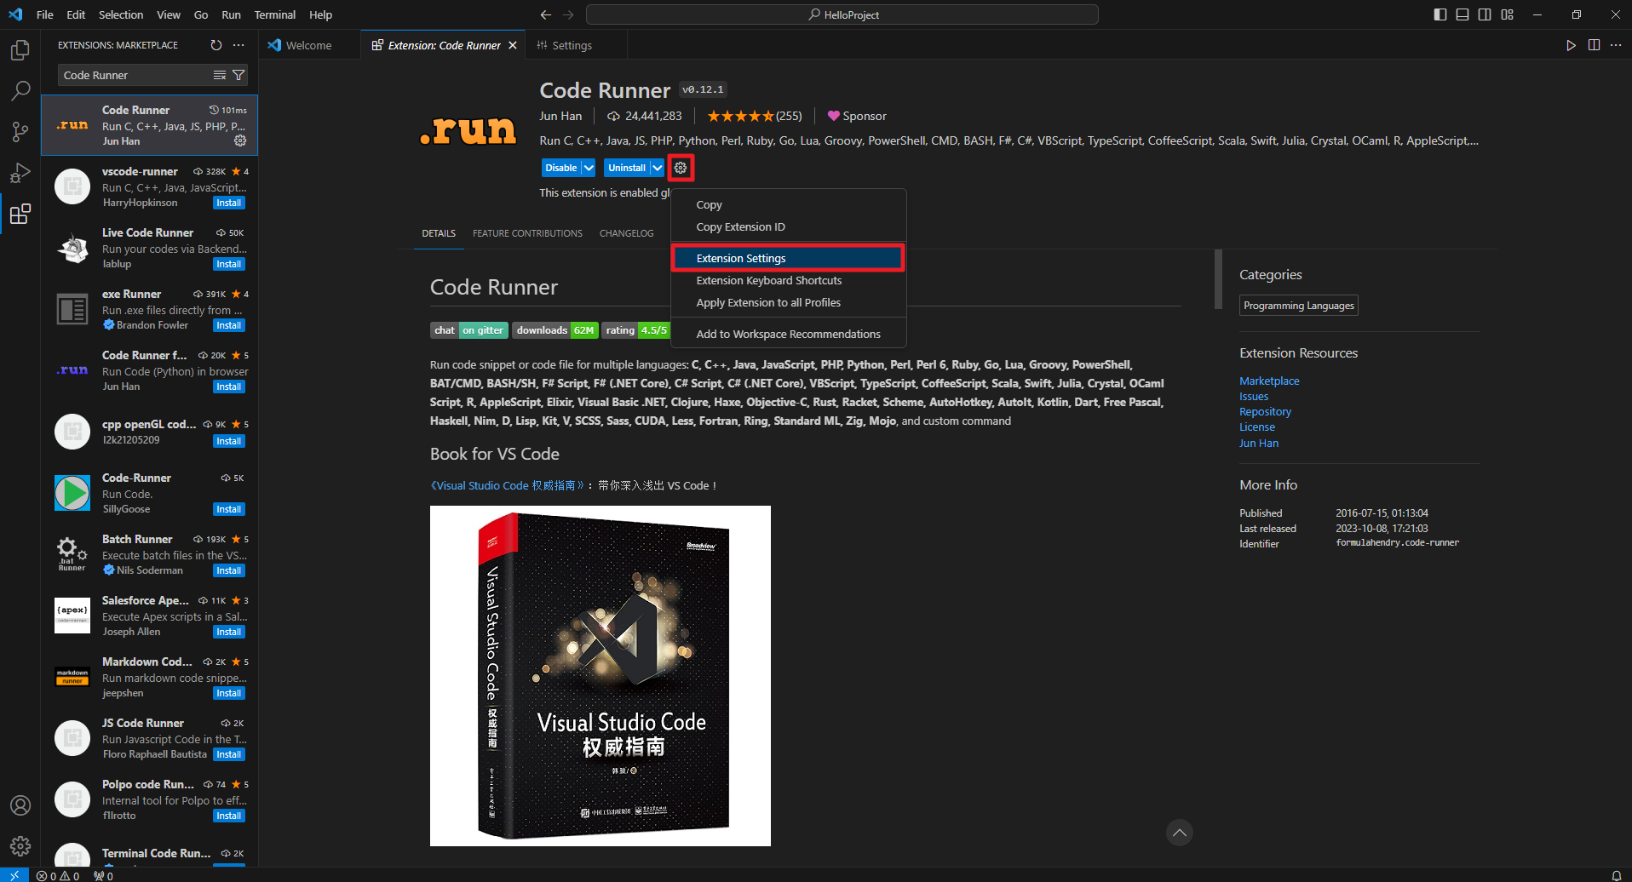
Task: Open the File menu
Action: [45, 14]
